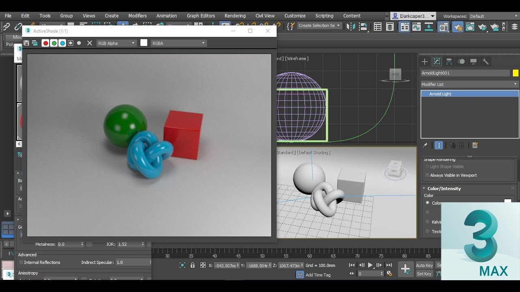The image size is (520, 292).
Task: Click Configure Modifier Sets icon
Action: [475, 145]
